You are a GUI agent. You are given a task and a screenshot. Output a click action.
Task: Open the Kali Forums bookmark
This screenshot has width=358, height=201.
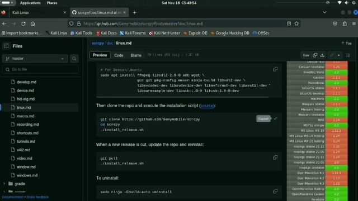tap(133, 33)
